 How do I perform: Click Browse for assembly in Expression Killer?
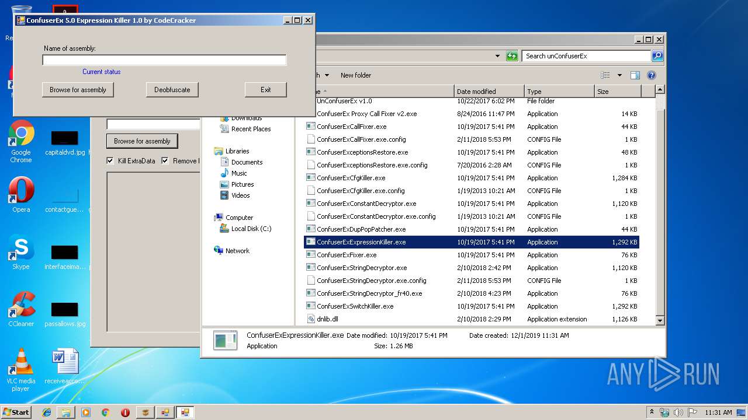(78, 90)
